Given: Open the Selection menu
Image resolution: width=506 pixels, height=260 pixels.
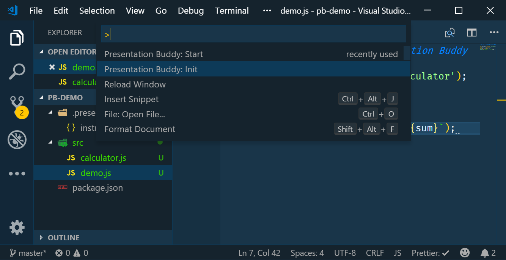Looking at the screenshot, I should point(97,11).
